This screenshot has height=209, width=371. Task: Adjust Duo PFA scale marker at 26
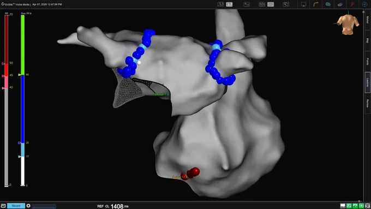click(20, 143)
